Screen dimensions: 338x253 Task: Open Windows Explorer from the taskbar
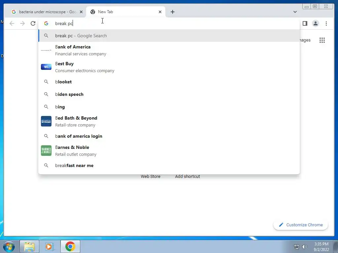coord(29,246)
